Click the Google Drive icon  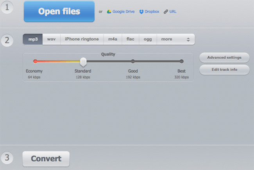tap(109, 12)
